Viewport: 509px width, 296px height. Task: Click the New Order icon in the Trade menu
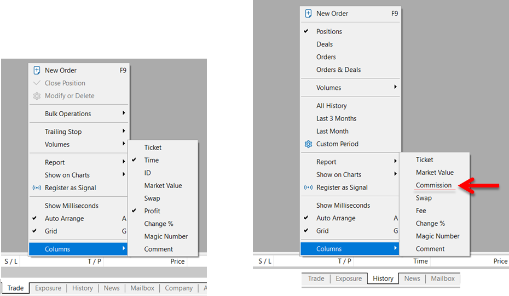(37, 70)
